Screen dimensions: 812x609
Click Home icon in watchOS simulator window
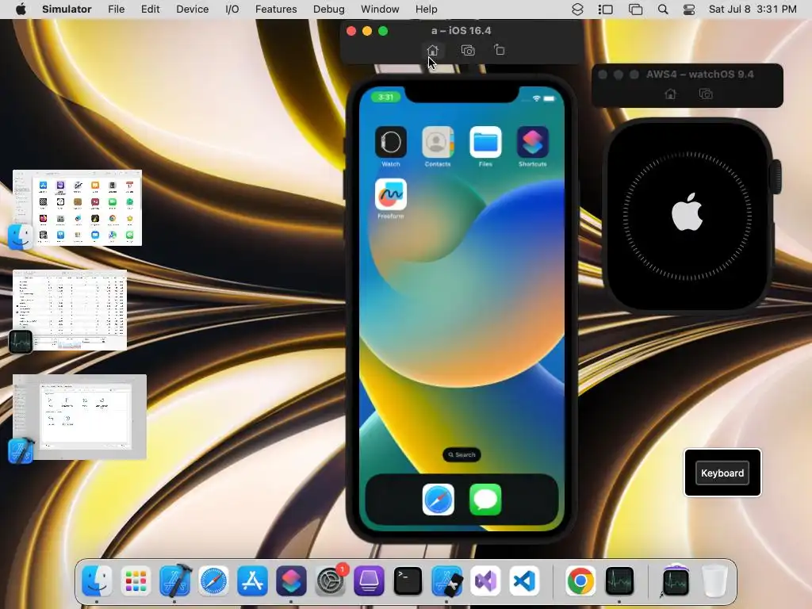pyautogui.click(x=671, y=94)
